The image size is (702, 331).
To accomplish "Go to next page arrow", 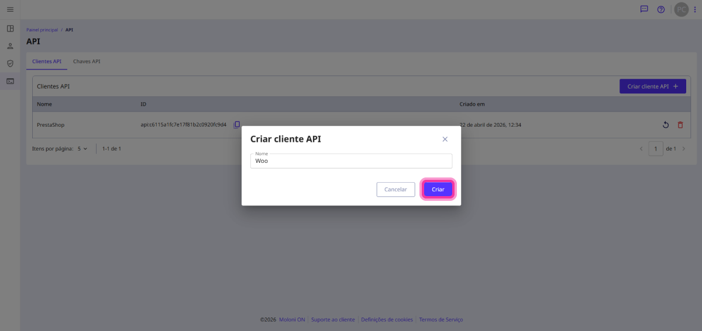I will (x=683, y=149).
